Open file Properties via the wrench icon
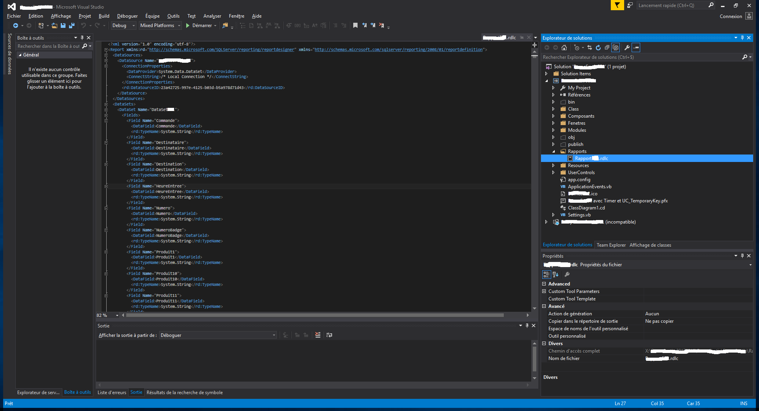The height and width of the screenshot is (411, 759). click(627, 47)
